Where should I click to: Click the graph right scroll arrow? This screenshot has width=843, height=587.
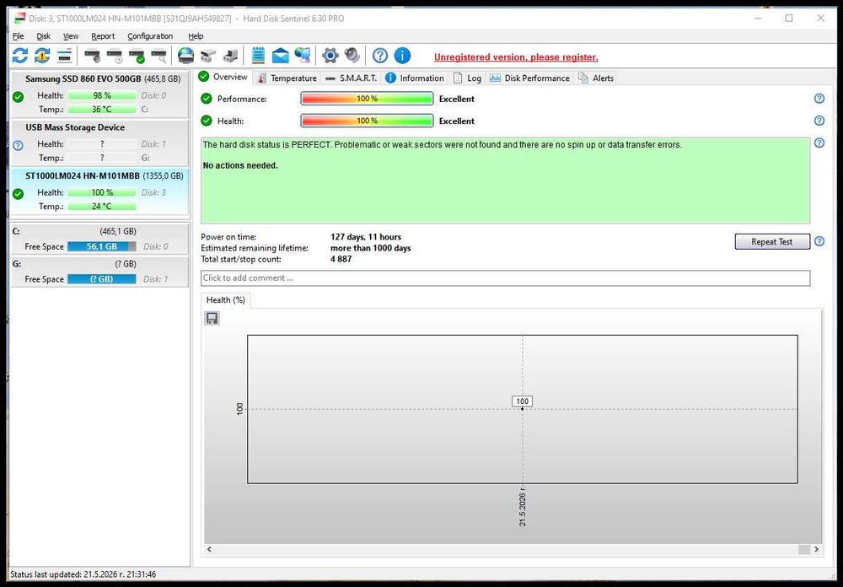pyautogui.click(x=816, y=549)
